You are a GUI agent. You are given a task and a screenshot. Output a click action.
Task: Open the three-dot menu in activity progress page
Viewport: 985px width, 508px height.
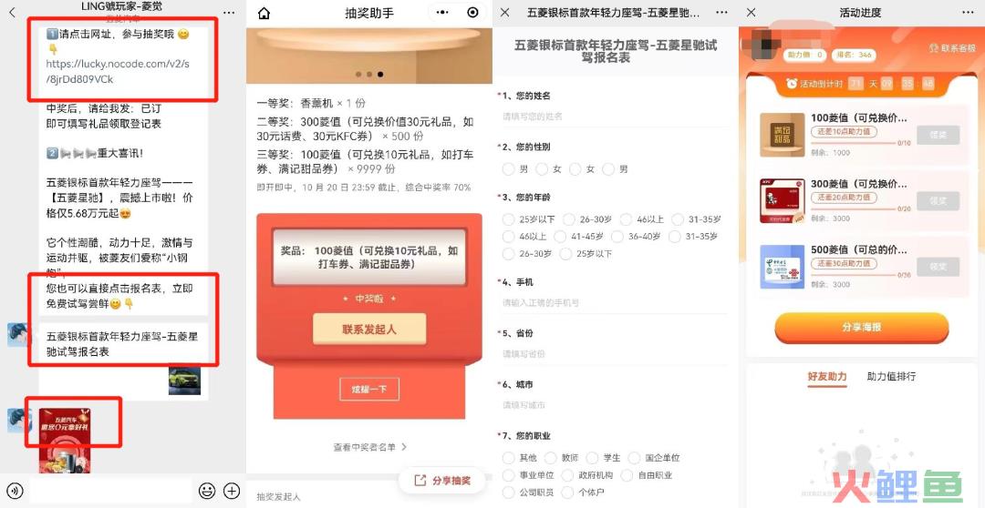[x=968, y=13]
